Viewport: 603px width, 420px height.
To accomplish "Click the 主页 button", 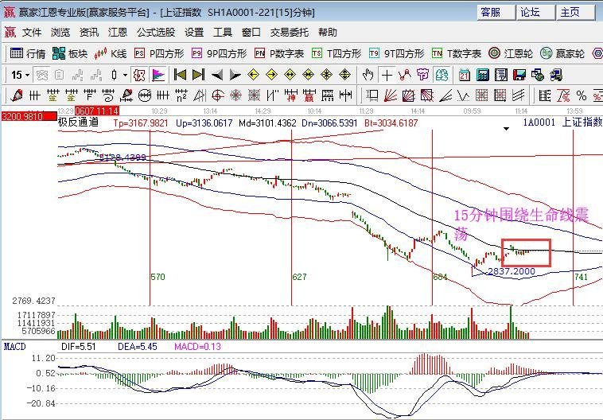I will [575, 12].
